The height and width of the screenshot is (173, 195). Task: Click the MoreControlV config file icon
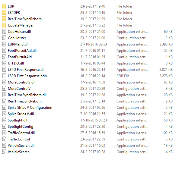click(4, 89)
